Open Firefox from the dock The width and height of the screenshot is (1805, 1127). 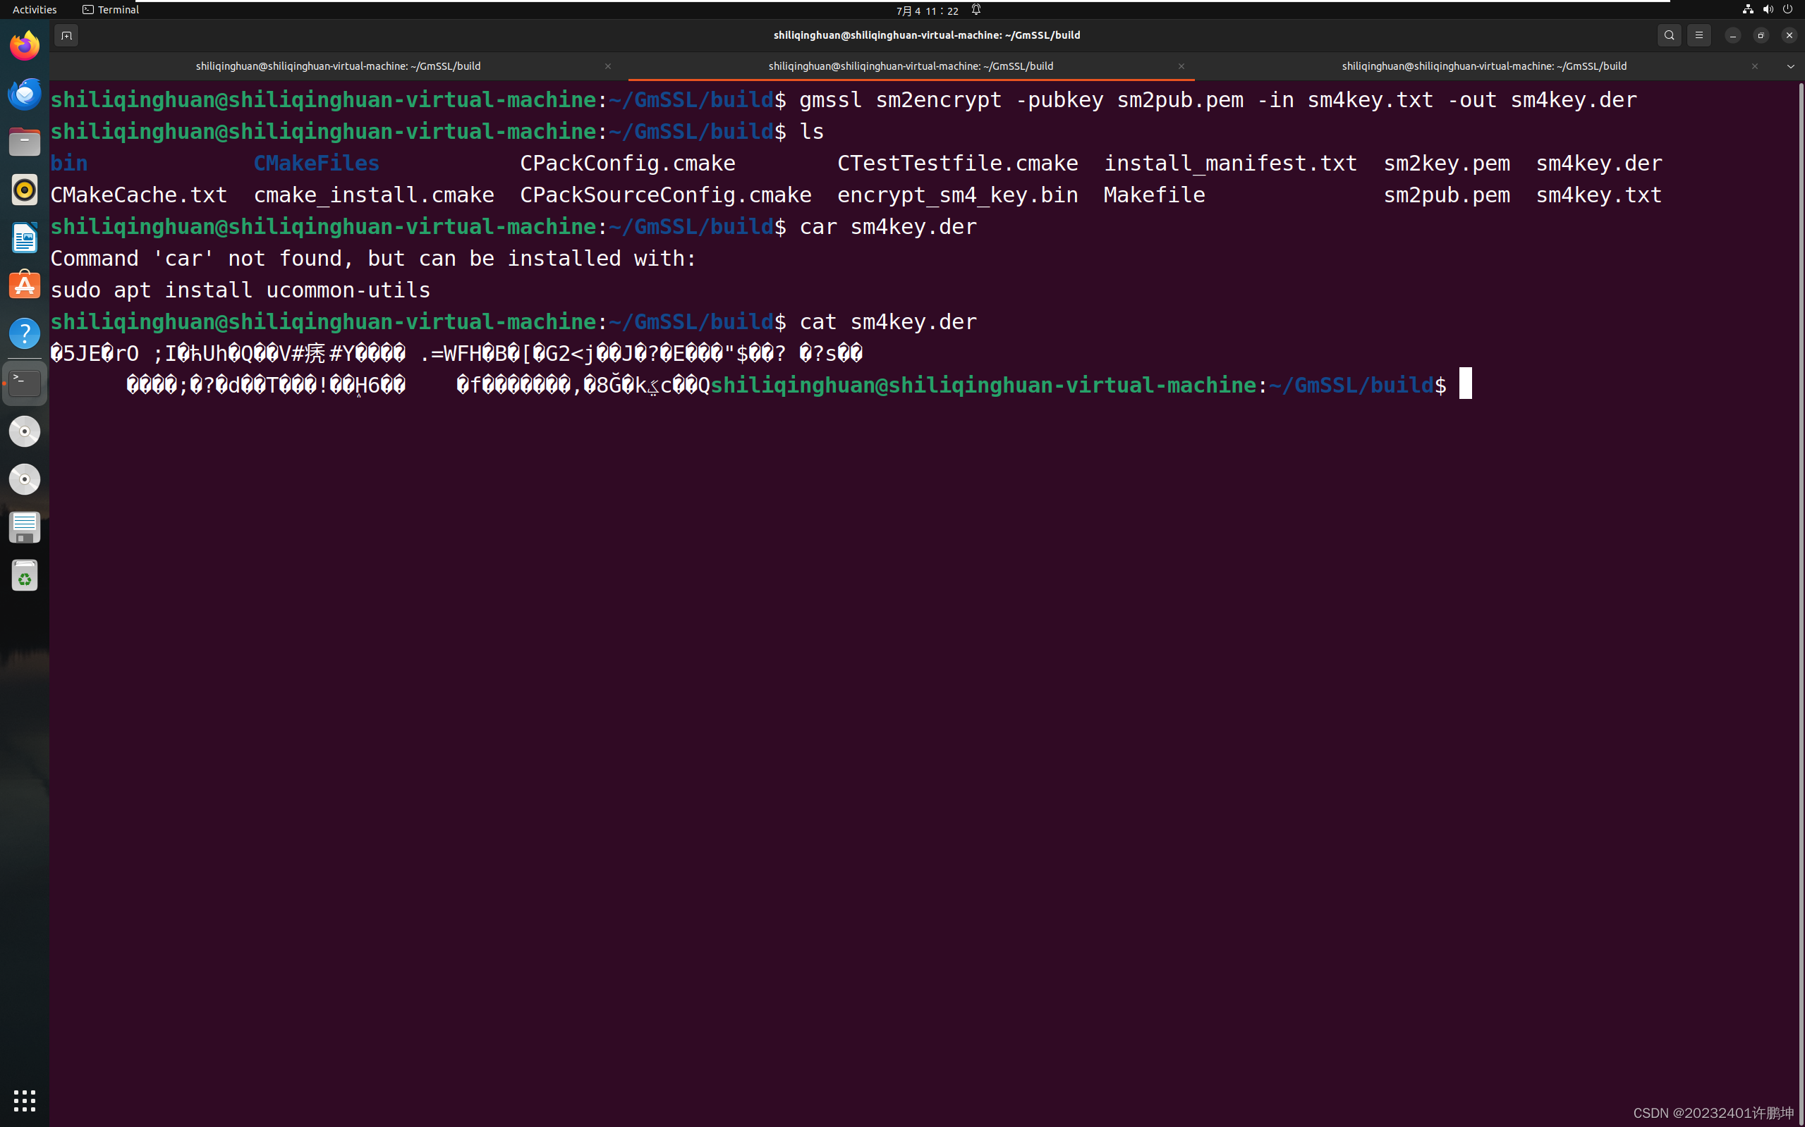(25, 46)
